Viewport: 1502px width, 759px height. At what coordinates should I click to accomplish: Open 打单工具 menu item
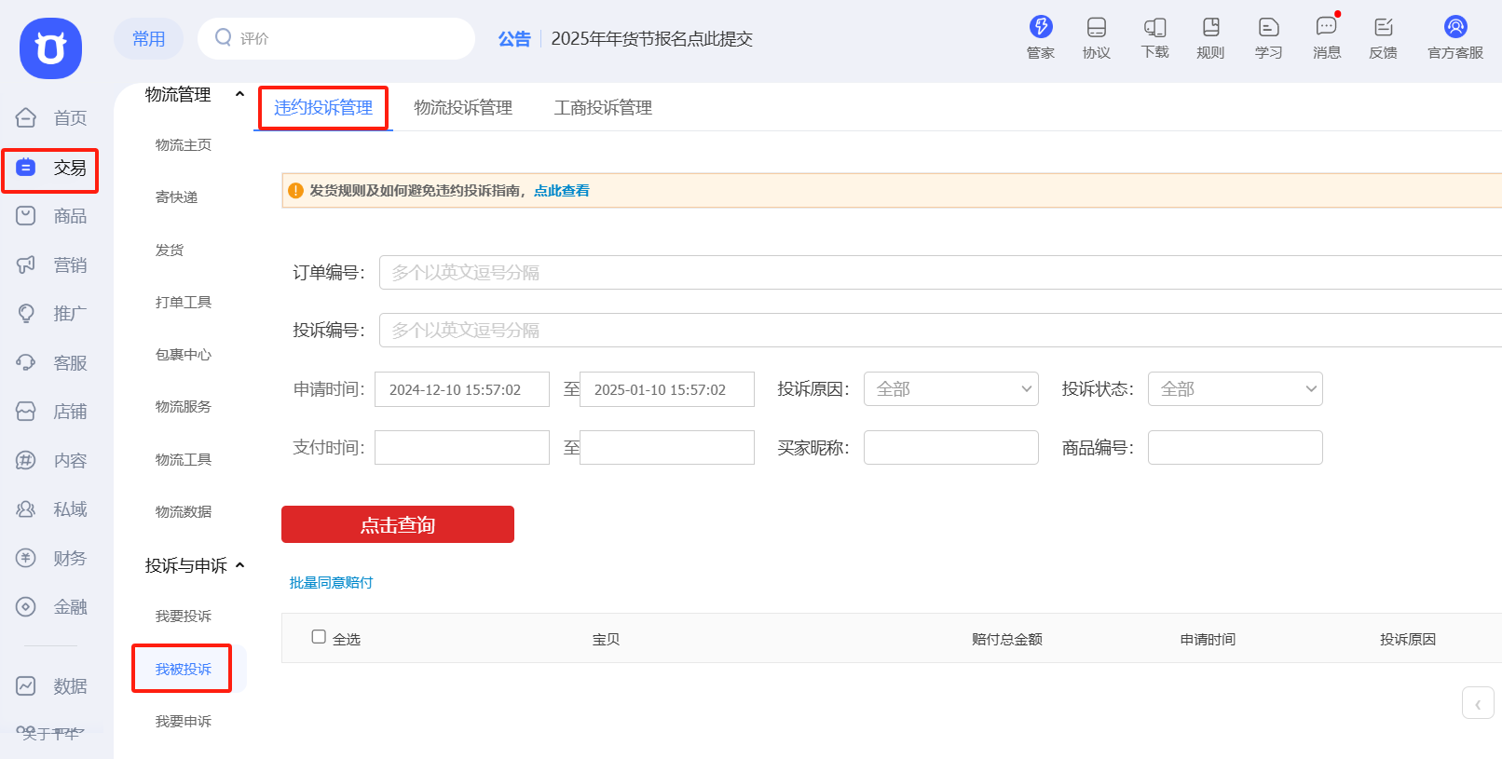pyautogui.click(x=184, y=303)
